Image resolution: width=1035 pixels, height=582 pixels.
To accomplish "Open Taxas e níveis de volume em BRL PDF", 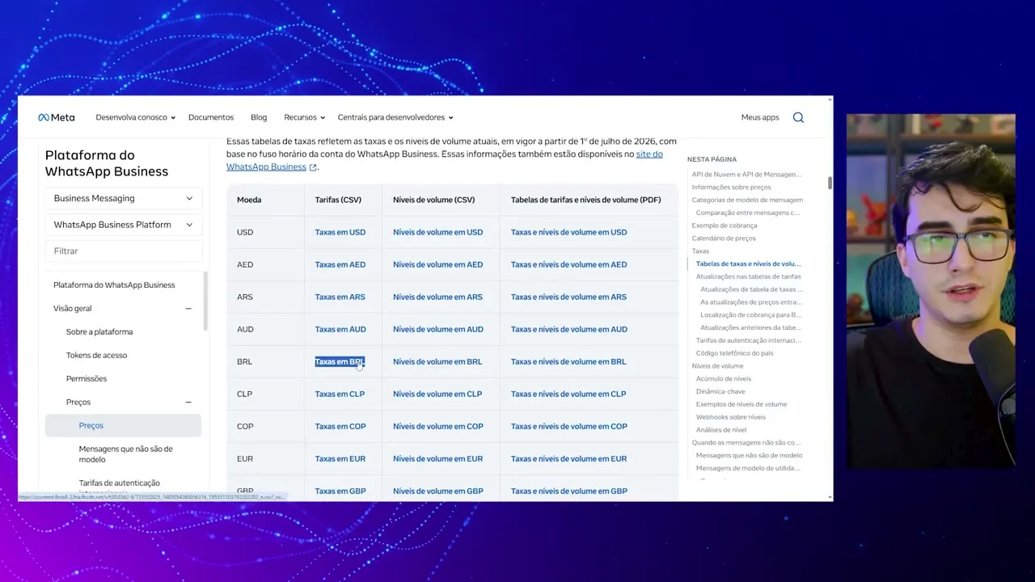I will (568, 361).
